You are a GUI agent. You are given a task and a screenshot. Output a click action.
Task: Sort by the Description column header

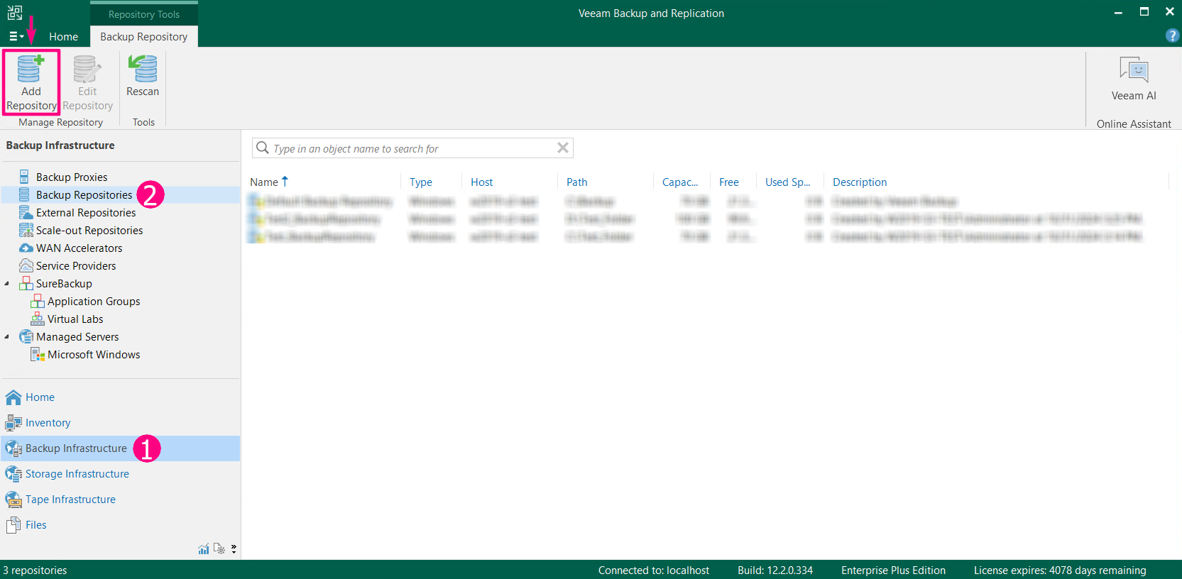[860, 182]
